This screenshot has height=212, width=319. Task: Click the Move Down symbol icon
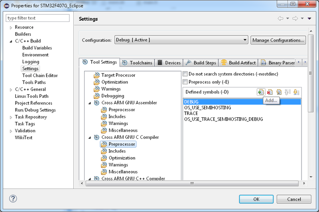tap(295, 92)
